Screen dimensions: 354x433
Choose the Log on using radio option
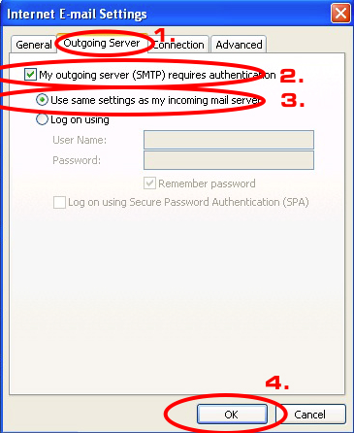pos(42,119)
